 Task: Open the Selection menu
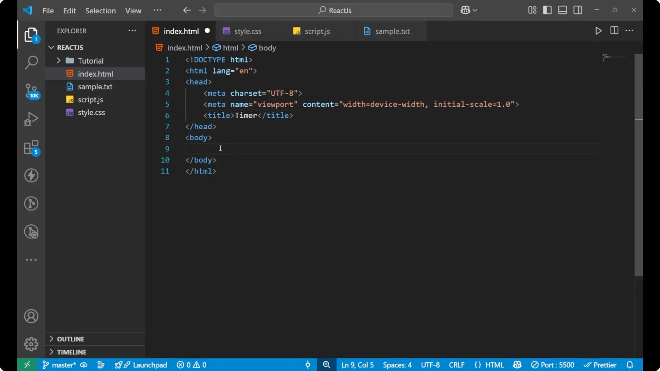100,11
